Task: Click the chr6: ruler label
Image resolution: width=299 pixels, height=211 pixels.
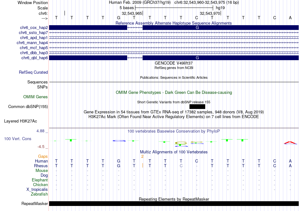Action: [x=43, y=13]
